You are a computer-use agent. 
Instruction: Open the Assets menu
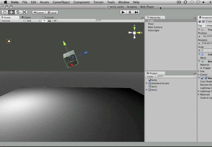coord(44,2)
